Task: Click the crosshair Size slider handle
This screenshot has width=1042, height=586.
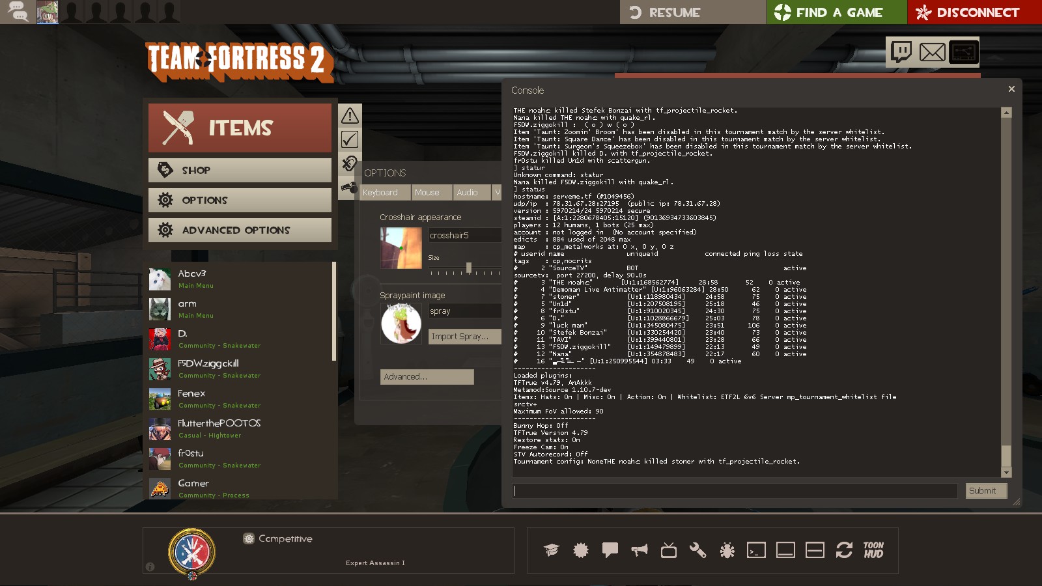Action: pyautogui.click(x=468, y=268)
